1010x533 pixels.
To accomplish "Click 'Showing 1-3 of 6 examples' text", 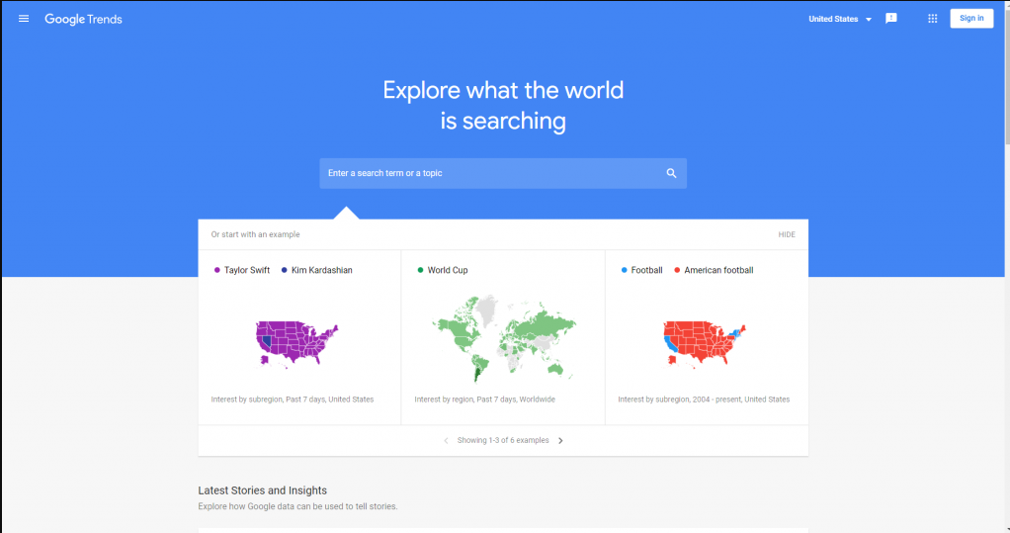I will (x=503, y=441).
